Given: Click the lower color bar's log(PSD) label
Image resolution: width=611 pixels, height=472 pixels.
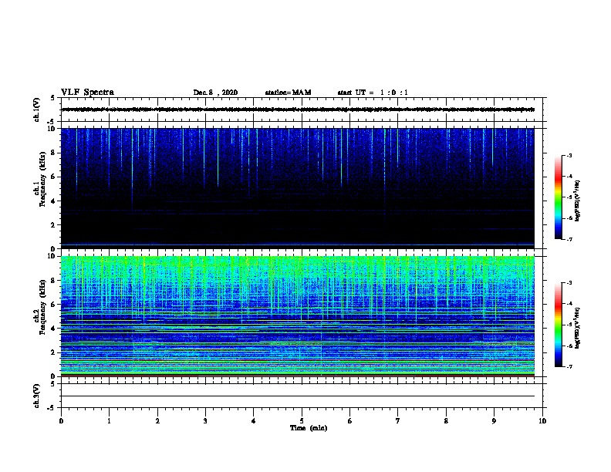Looking at the screenshot, I should pos(577,328).
